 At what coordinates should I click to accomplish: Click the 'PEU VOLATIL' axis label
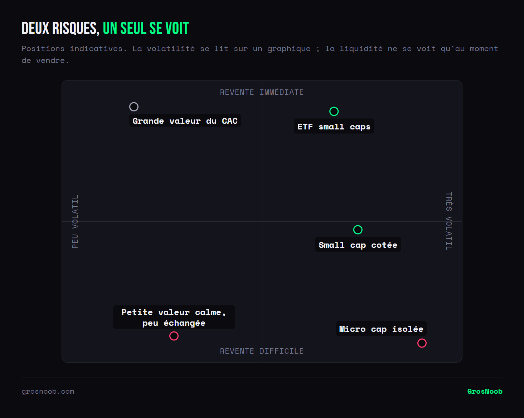click(75, 221)
